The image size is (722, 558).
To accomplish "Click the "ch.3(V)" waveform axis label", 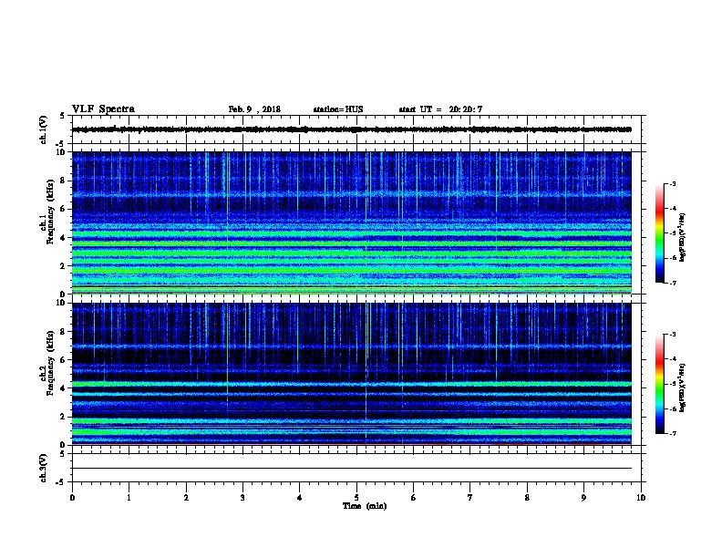I will 43,468.
